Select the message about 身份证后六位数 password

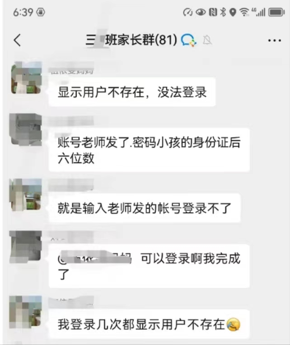coord(149,150)
